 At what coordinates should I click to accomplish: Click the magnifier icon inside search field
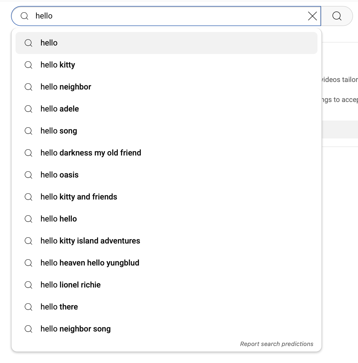pos(24,16)
